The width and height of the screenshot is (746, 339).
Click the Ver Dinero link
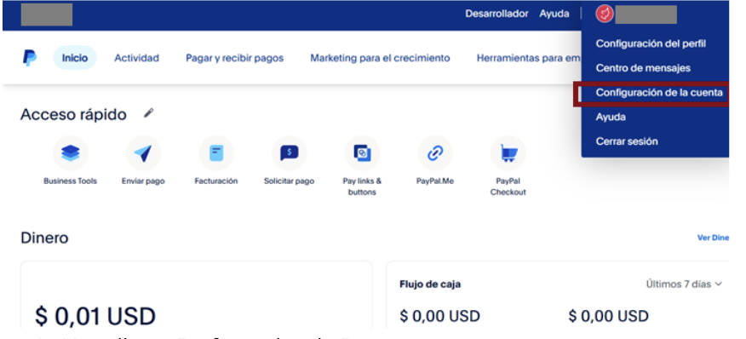pos(713,238)
